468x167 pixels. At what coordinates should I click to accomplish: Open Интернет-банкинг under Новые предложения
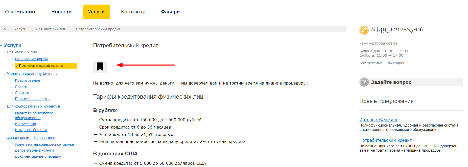pyautogui.click(x=379, y=119)
